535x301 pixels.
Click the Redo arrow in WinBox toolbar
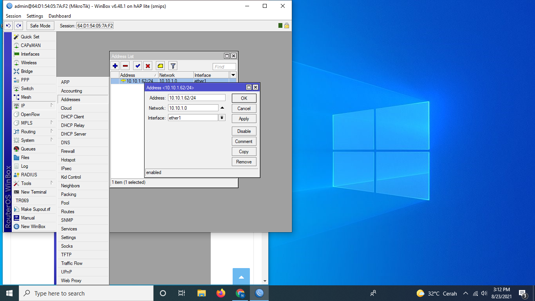[18, 25]
